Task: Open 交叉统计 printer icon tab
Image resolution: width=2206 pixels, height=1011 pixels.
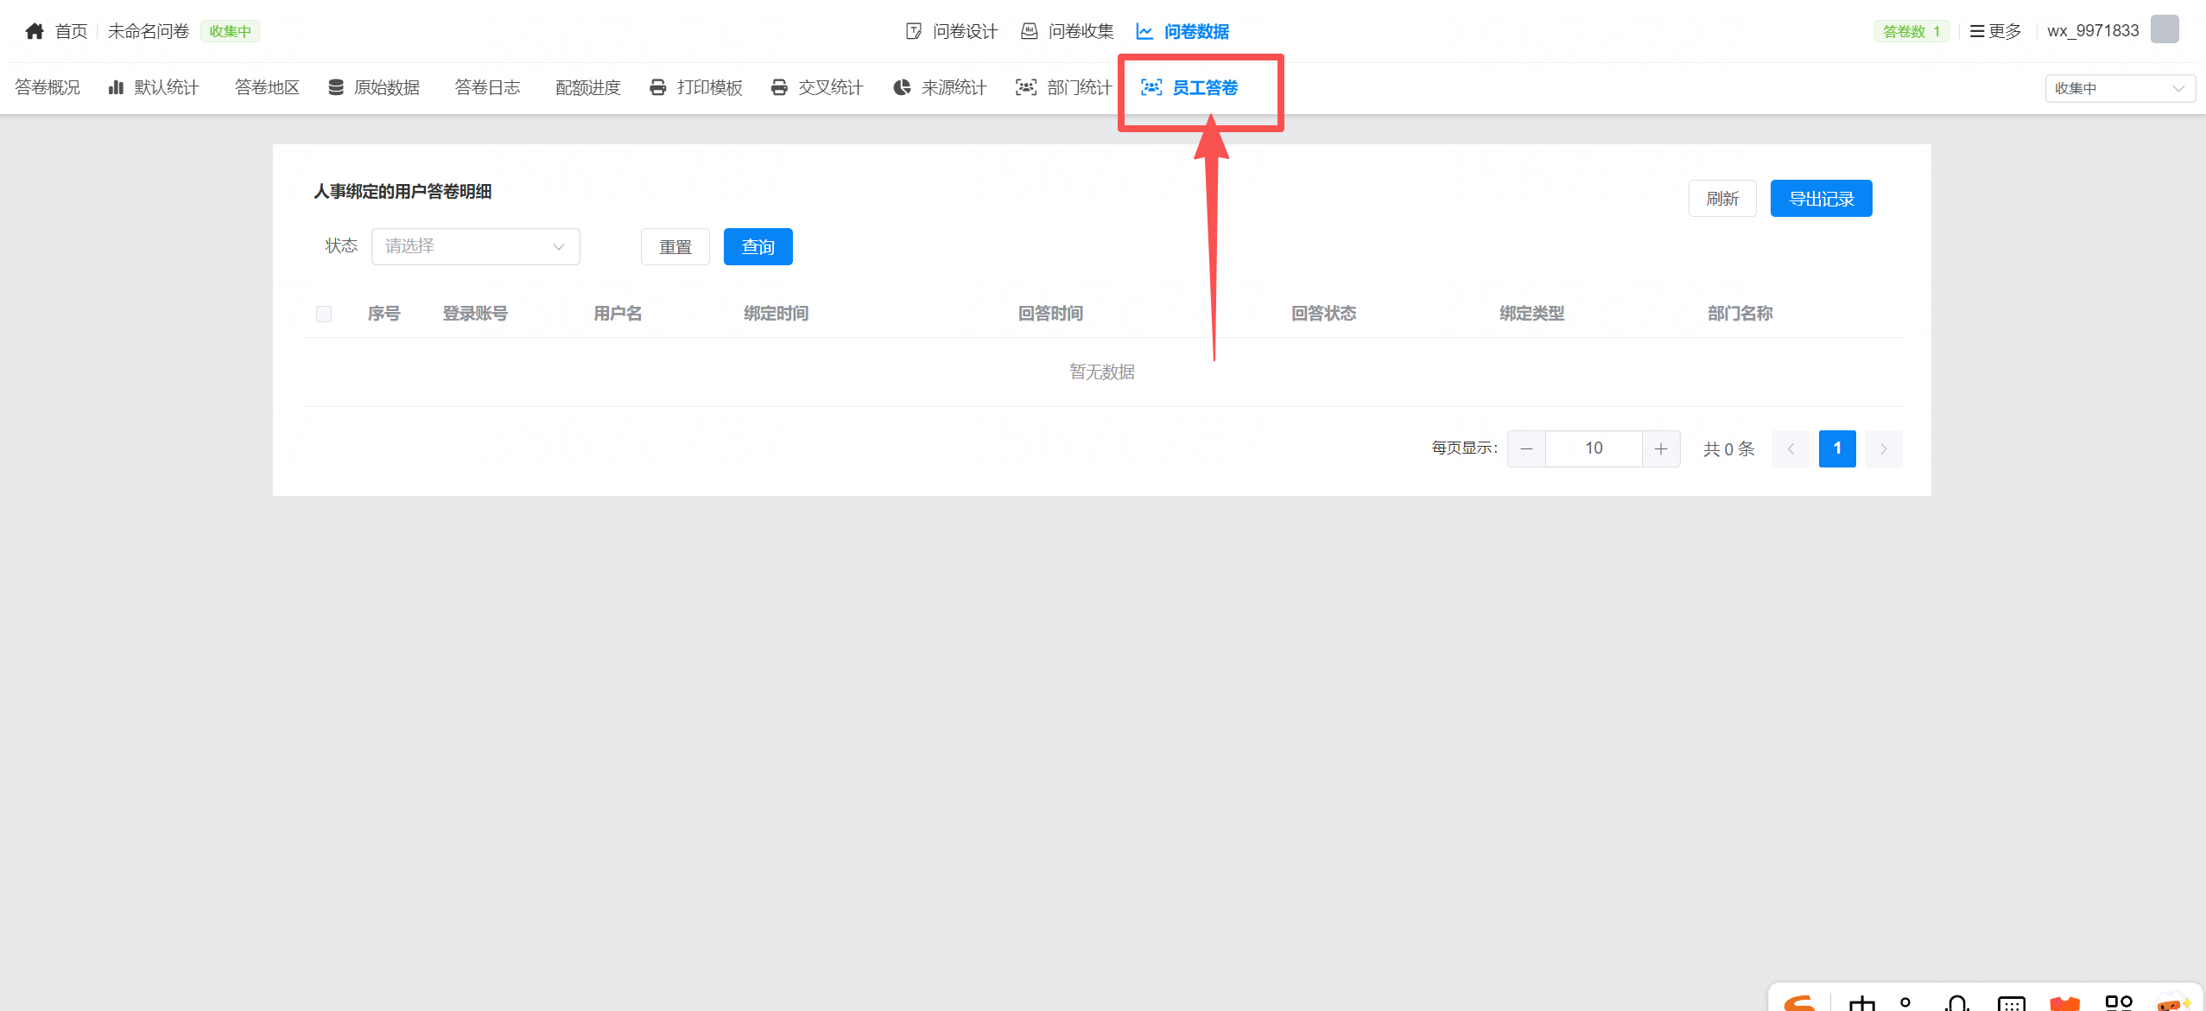Action: click(779, 87)
